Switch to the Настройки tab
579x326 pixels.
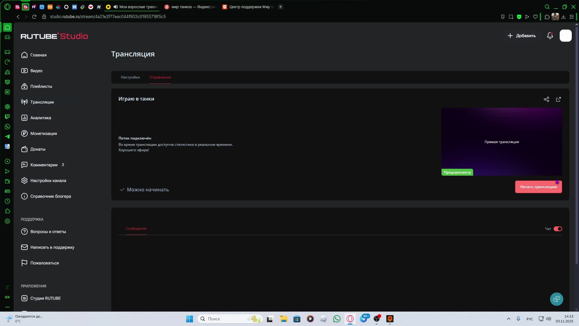pyautogui.click(x=130, y=77)
